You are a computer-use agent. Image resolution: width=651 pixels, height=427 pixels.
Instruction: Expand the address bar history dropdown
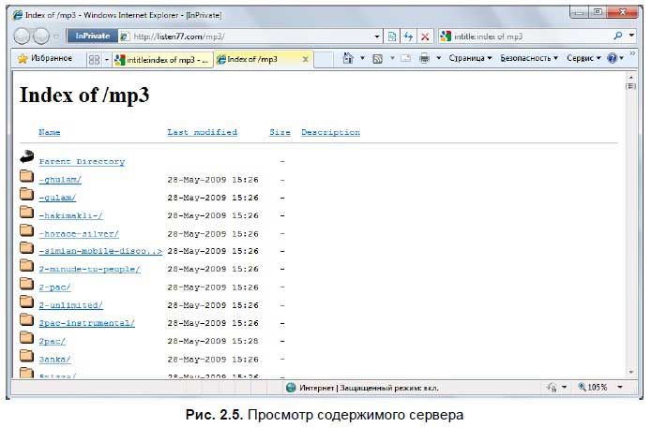378,37
